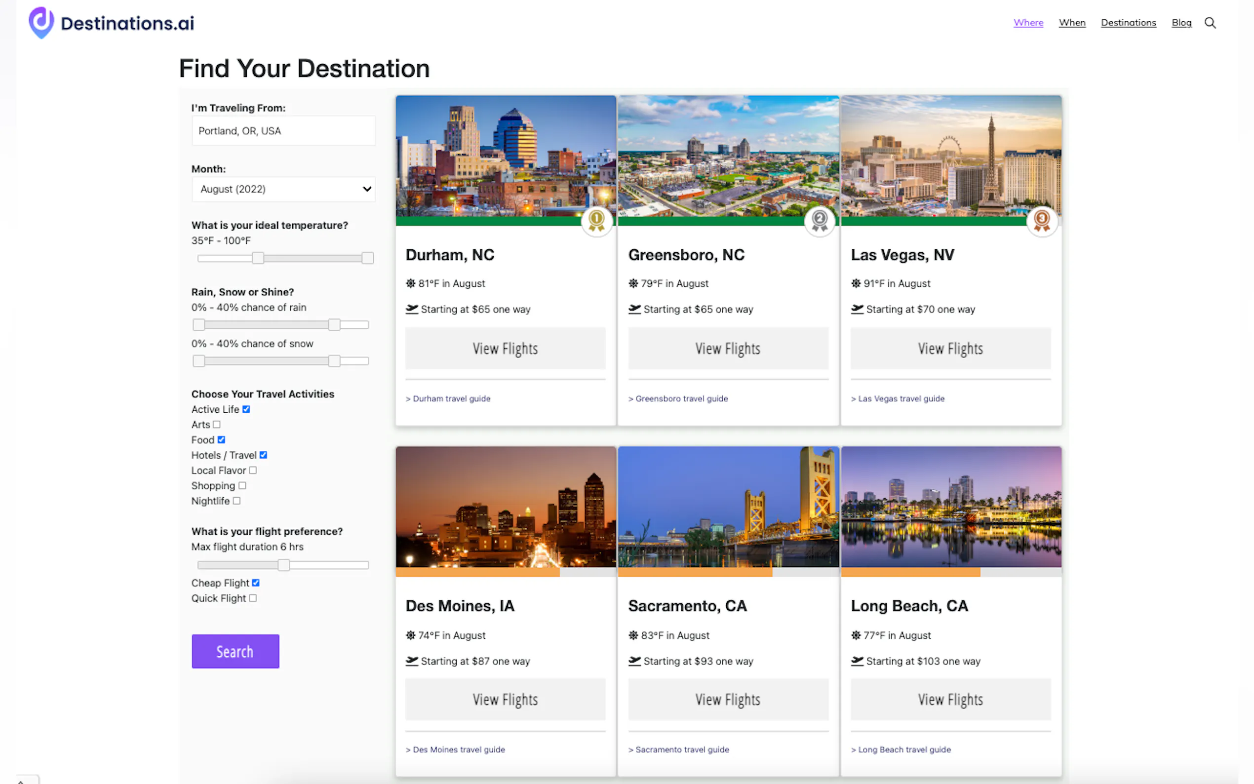The height and width of the screenshot is (784, 1254).
Task: Click the gold first-place medal on Durham
Action: pos(596,220)
